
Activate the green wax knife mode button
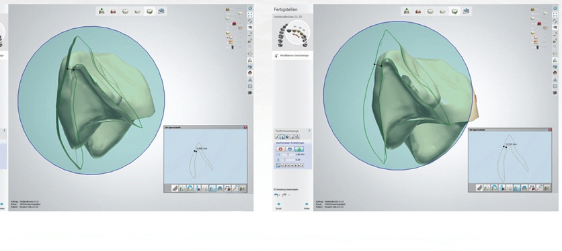point(299,149)
